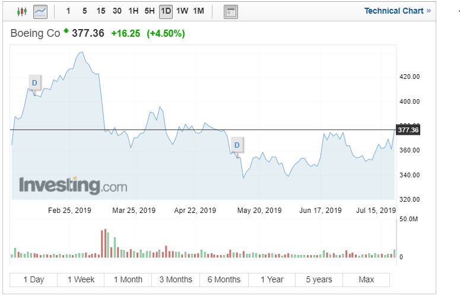The image size is (460, 296).
Task: Click the 377.36 current price label
Action: click(408, 130)
